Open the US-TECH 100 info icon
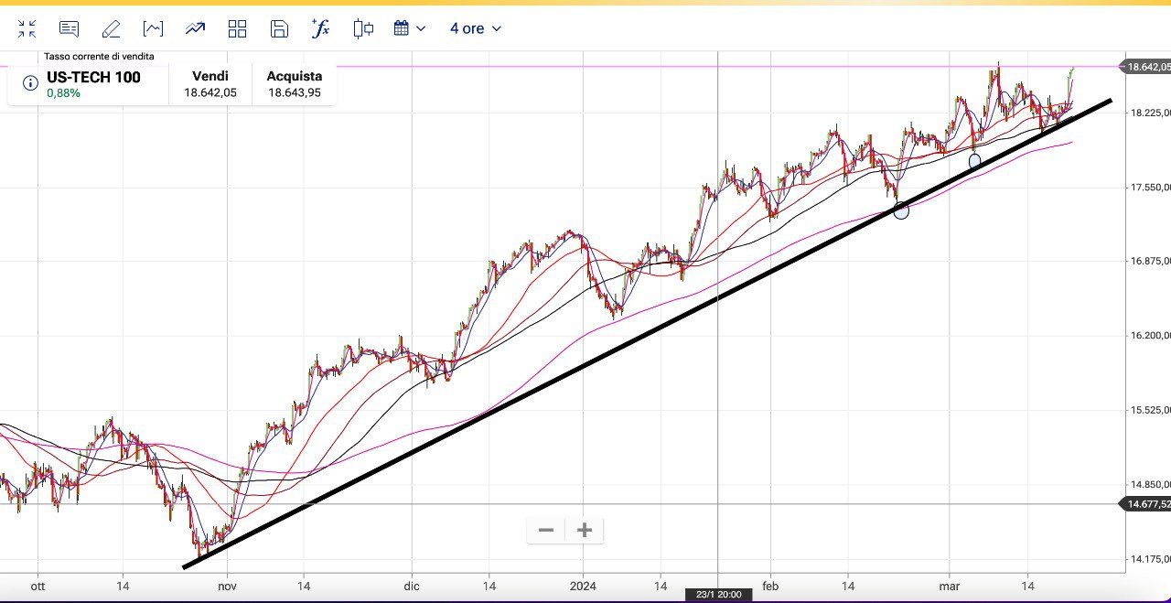 click(30, 83)
